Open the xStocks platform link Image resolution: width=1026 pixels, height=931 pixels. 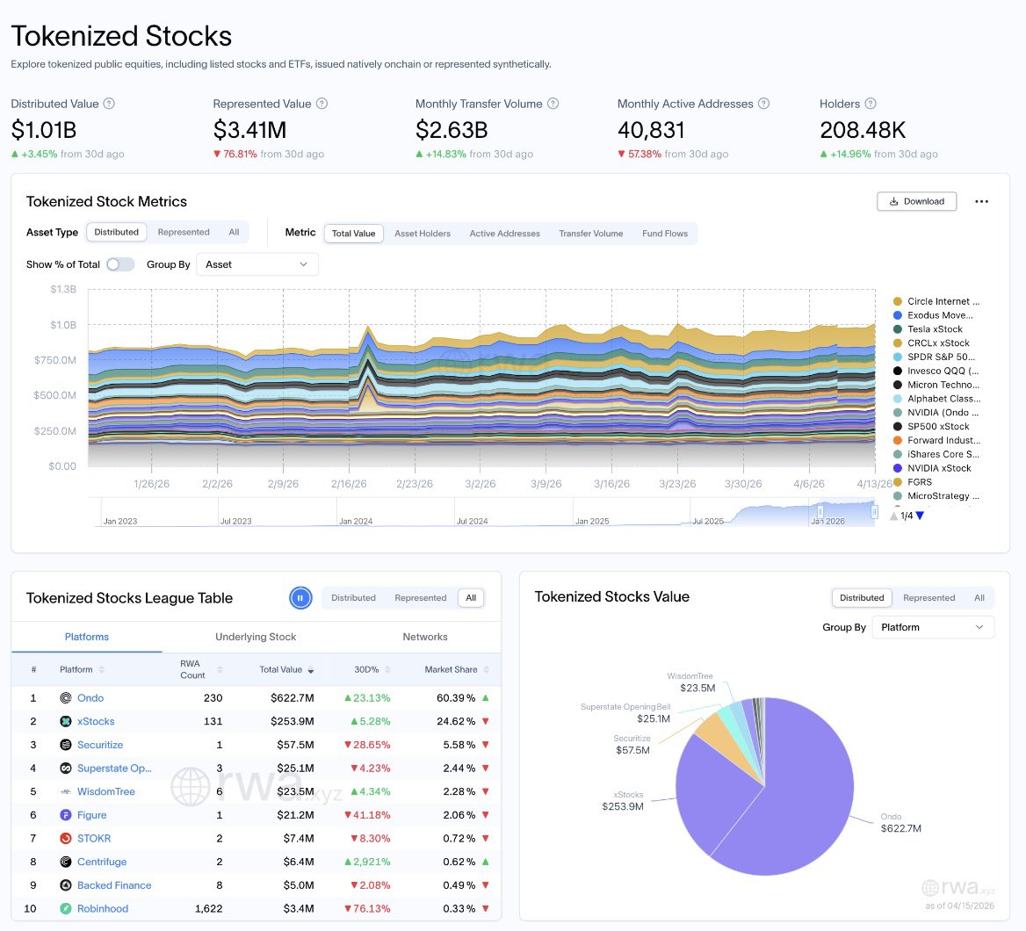click(x=96, y=721)
